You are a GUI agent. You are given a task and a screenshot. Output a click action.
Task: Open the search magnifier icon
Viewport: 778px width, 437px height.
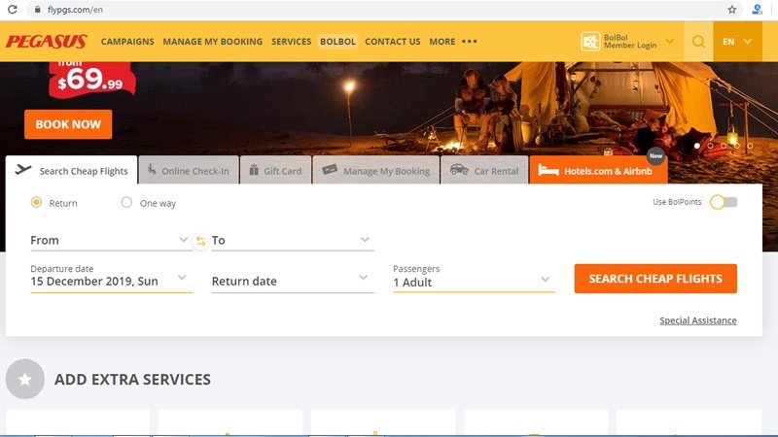(x=698, y=42)
